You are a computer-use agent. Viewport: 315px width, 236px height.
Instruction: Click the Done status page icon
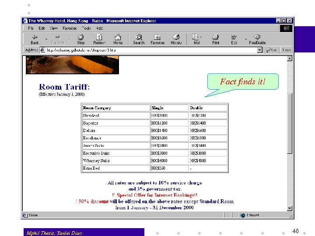click(x=25, y=215)
